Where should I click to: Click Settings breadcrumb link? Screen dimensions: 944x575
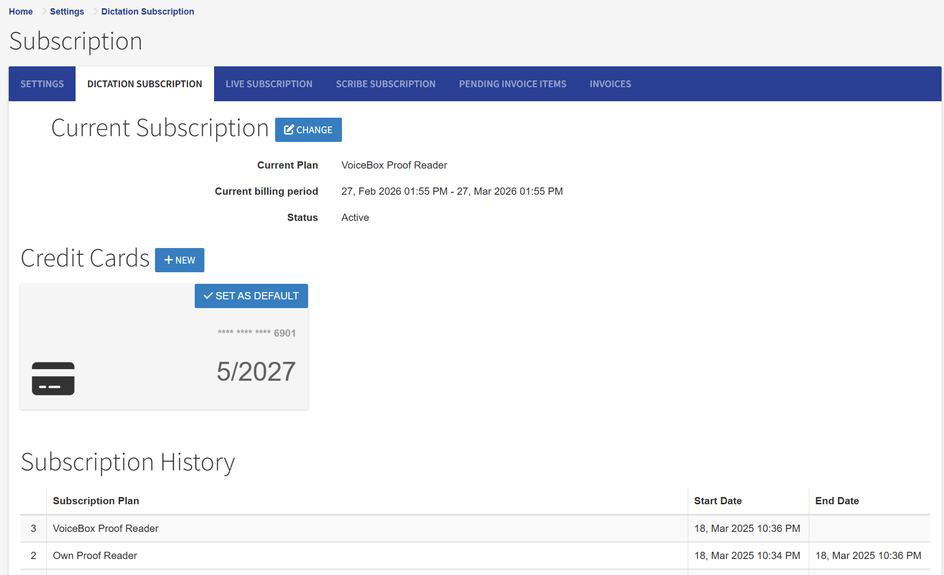pyautogui.click(x=67, y=12)
